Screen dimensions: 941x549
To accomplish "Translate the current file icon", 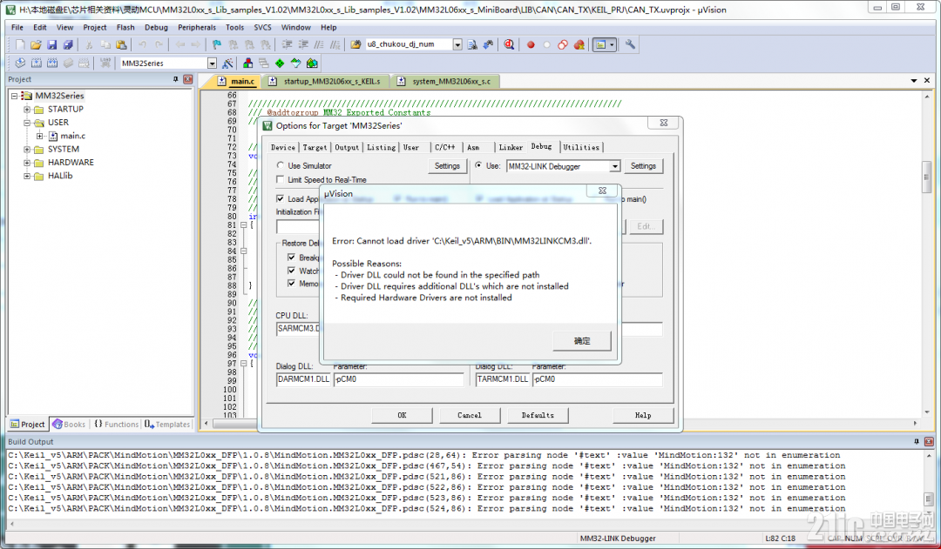I will 20,63.
